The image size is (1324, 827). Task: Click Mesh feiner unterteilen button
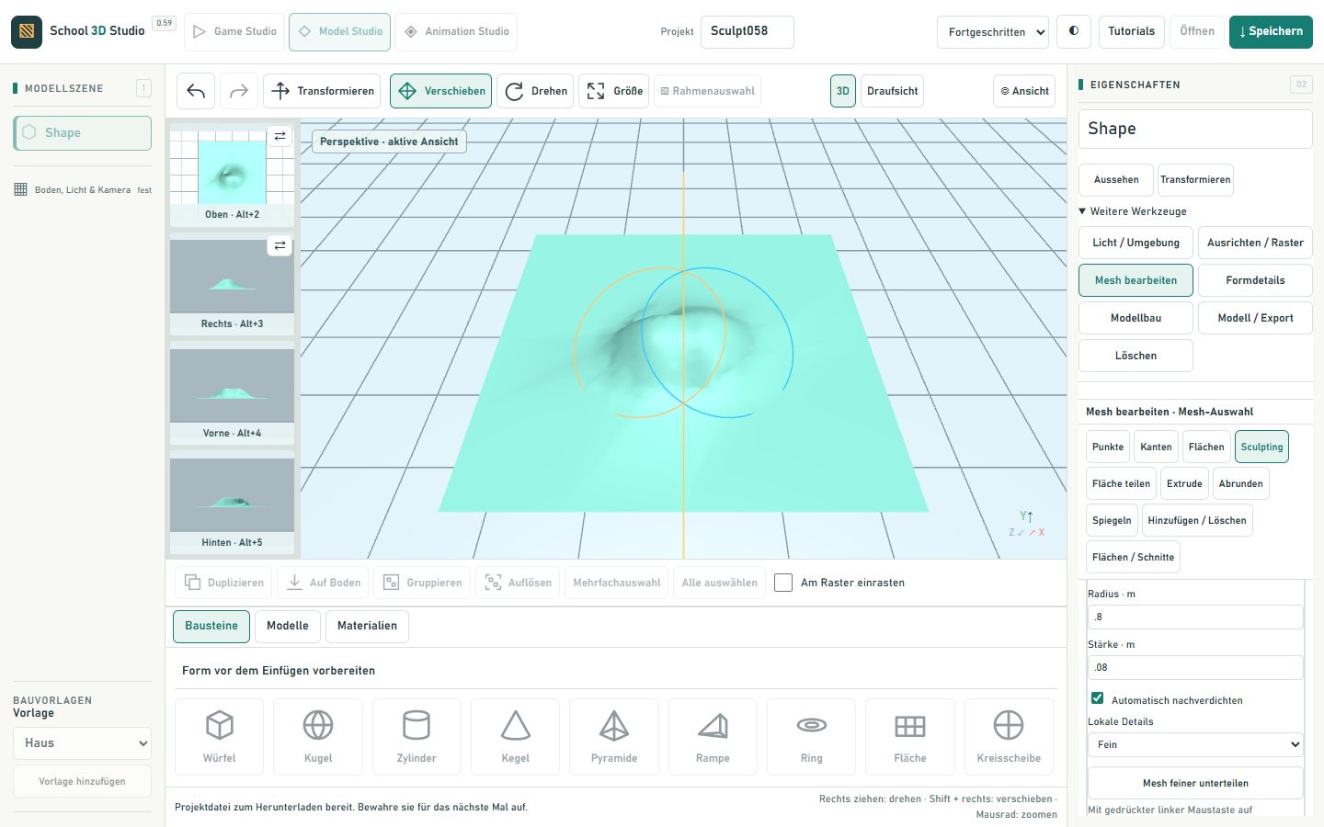pos(1195,783)
